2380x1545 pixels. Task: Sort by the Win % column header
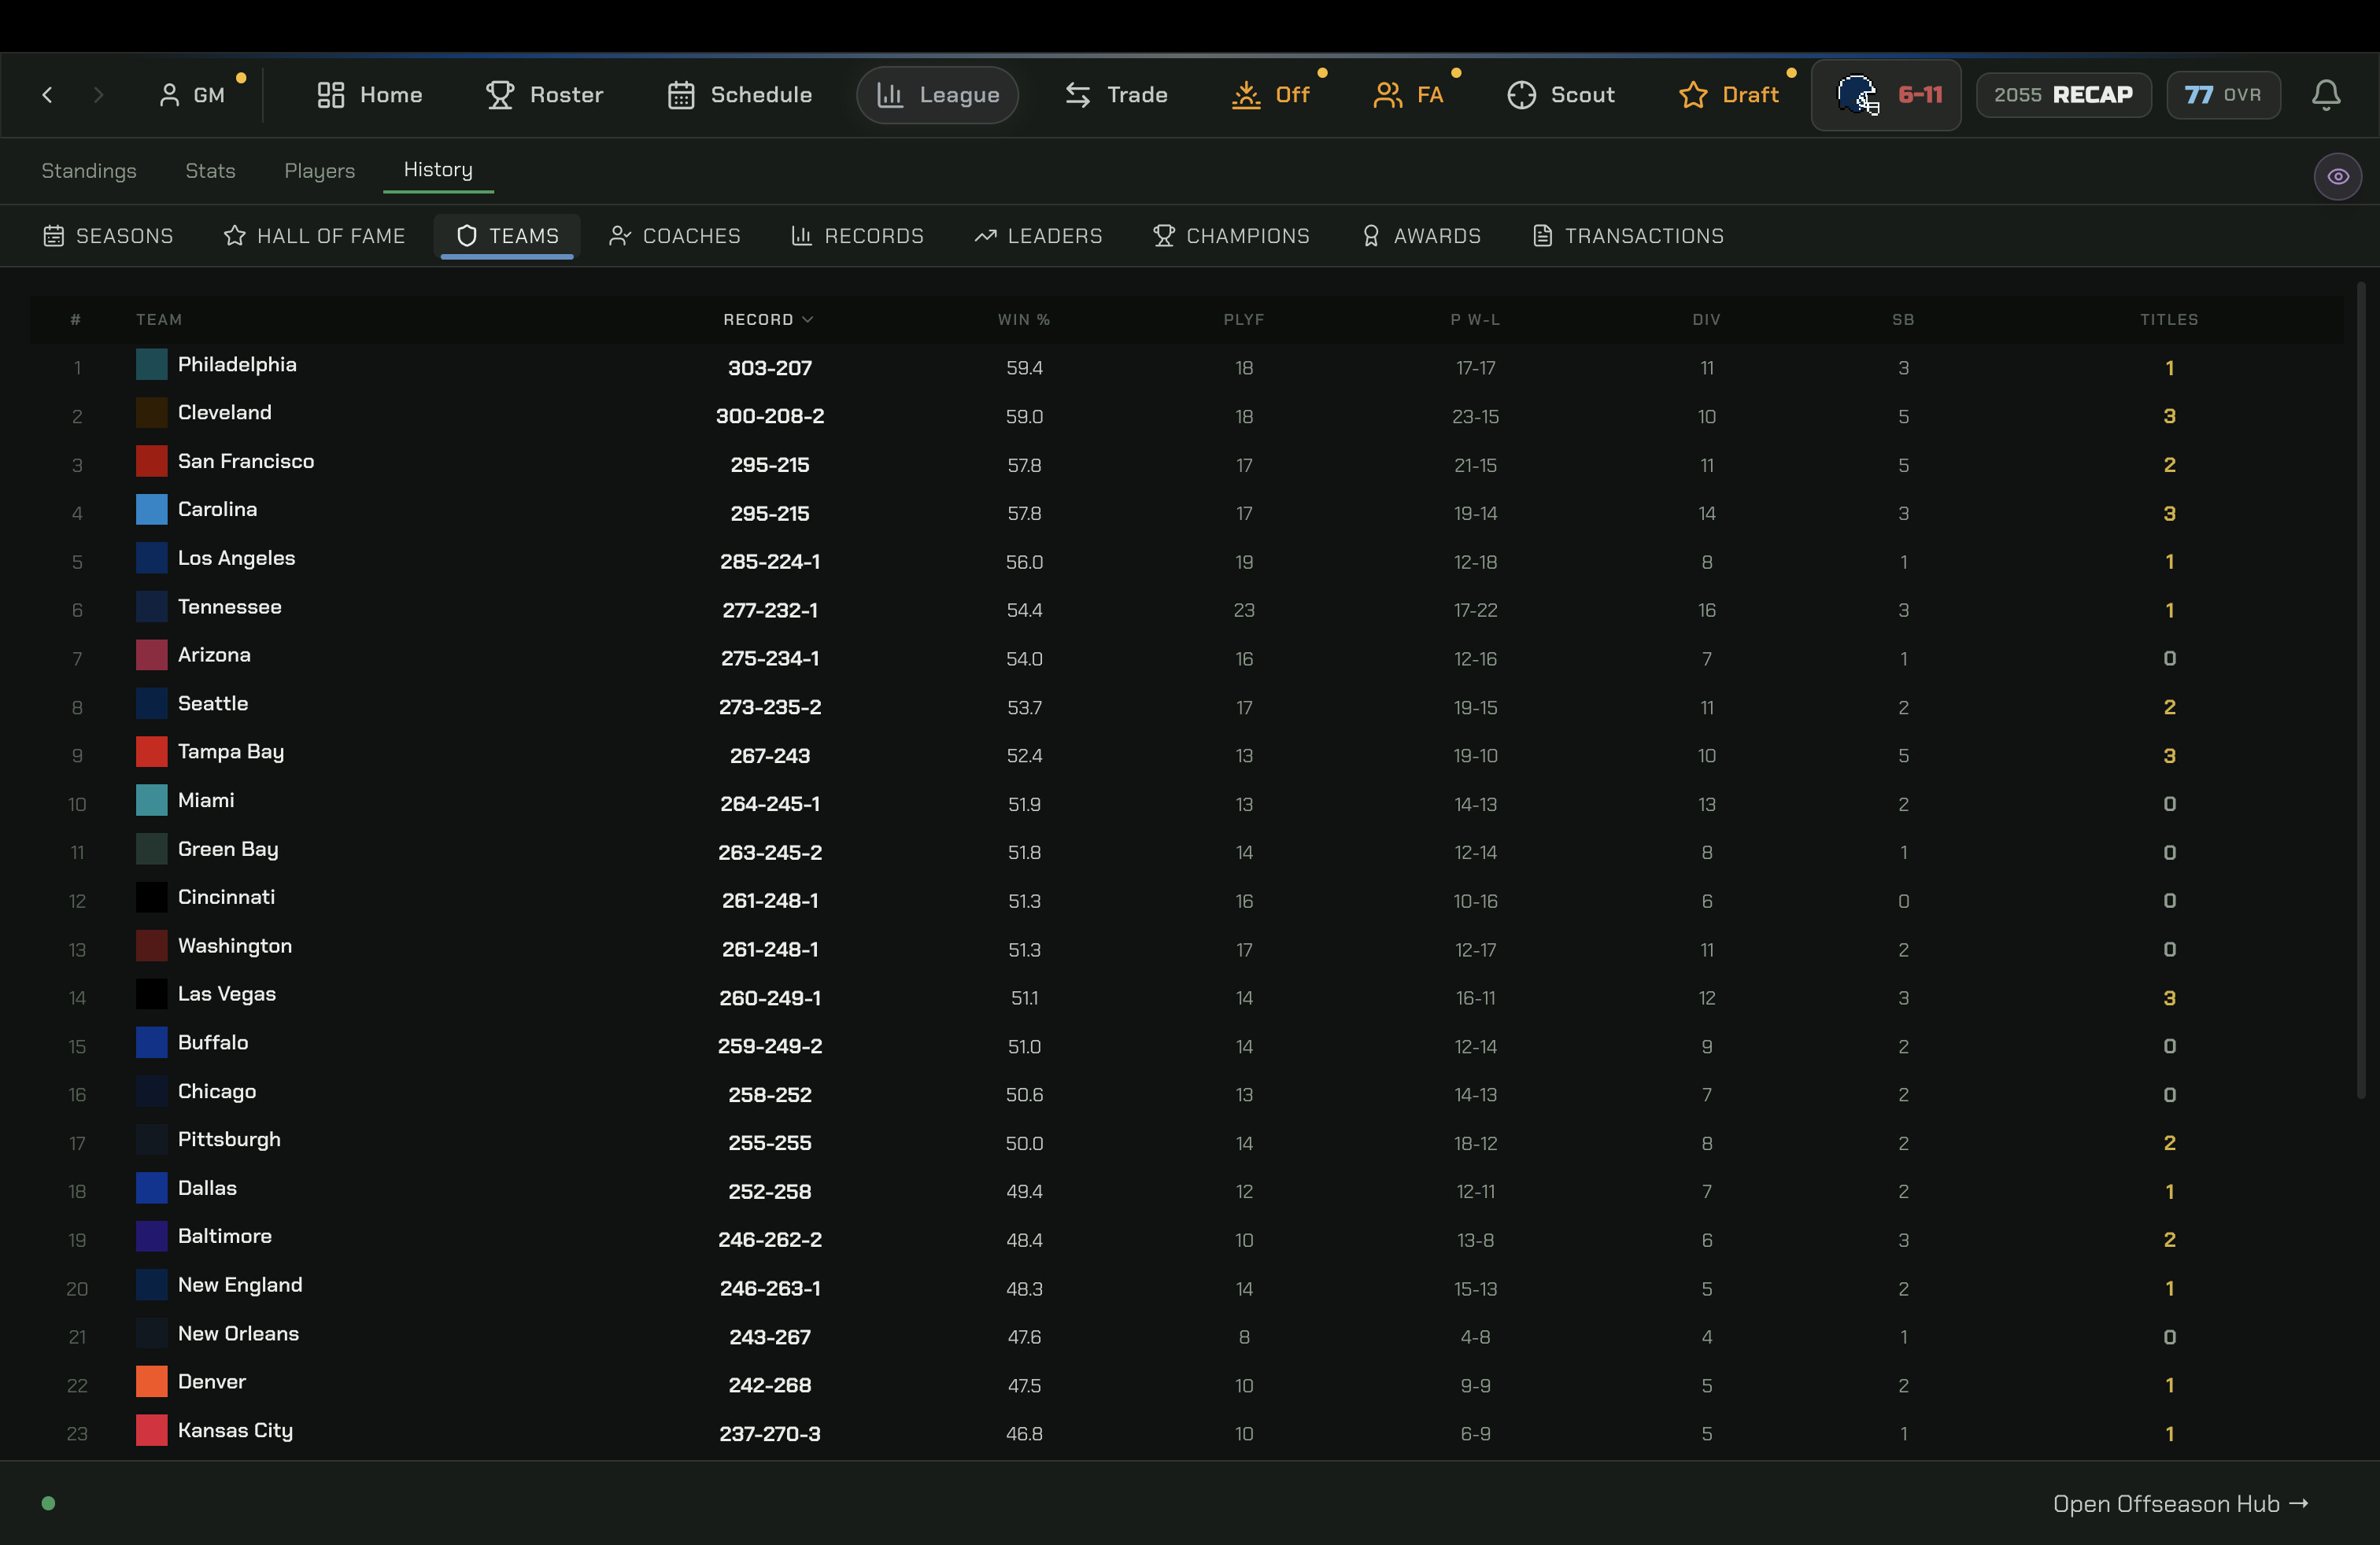(1024, 320)
